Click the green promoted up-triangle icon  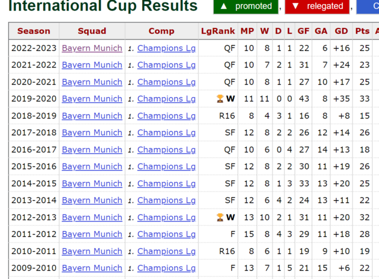pyautogui.click(x=224, y=6)
